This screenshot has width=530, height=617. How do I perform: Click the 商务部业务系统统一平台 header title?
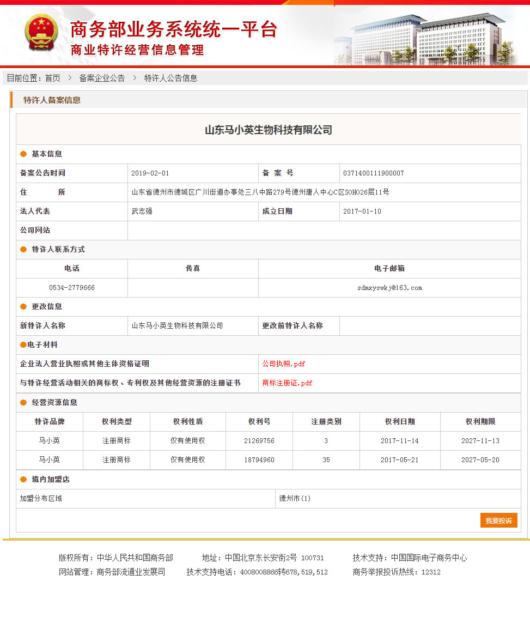174,29
